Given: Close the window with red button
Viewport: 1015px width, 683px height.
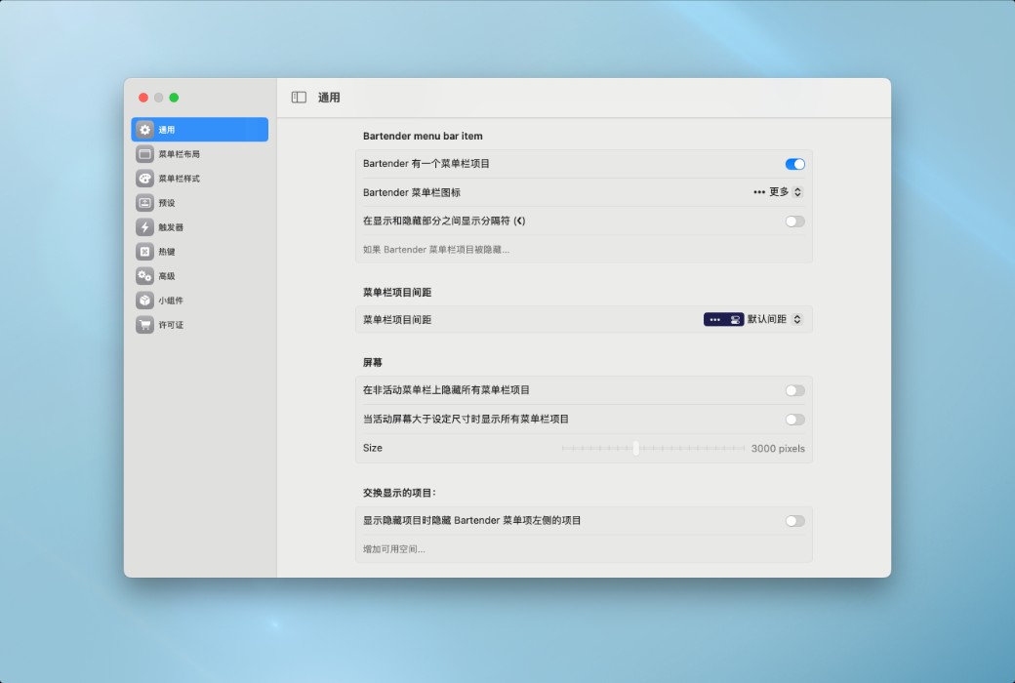Looking at the screenshot, I should 143,98.
